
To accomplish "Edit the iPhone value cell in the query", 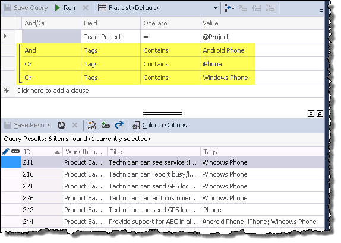I will tap(228, 64).
